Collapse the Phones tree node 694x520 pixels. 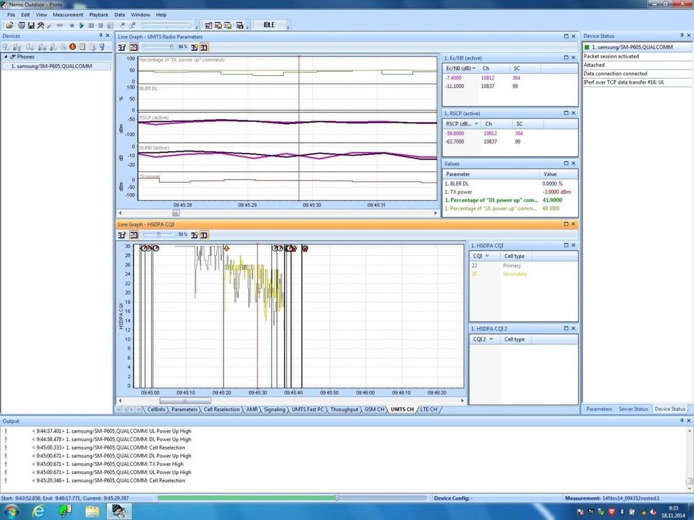5,57
